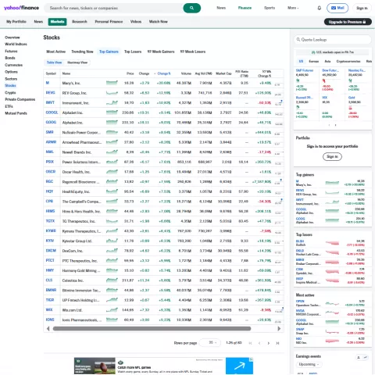The width and height of the screenshot is (375, 375).
Task: Sort by Volume column header
Action: tap(186, 73)
